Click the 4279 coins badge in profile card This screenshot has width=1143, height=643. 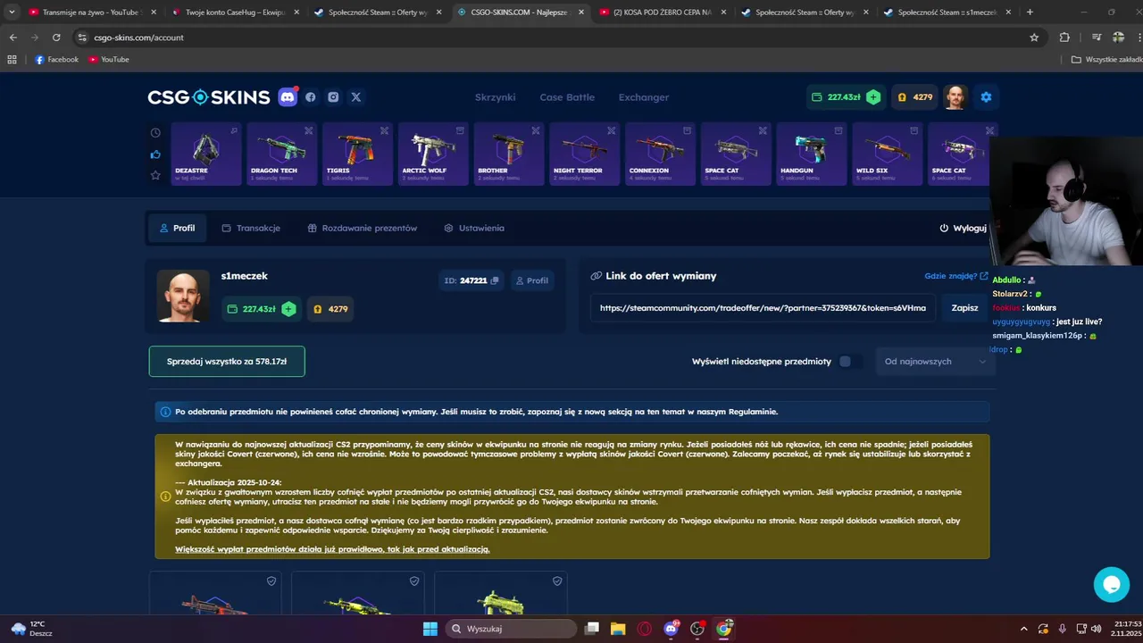(x=330, y=309)
